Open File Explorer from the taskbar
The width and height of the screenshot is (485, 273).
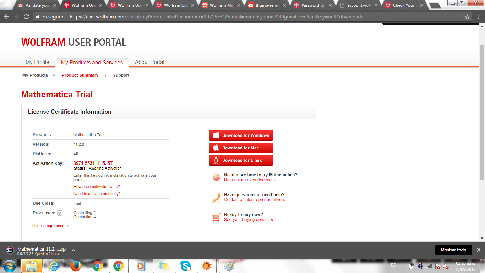pyautogui.click(x=32, y=266)
